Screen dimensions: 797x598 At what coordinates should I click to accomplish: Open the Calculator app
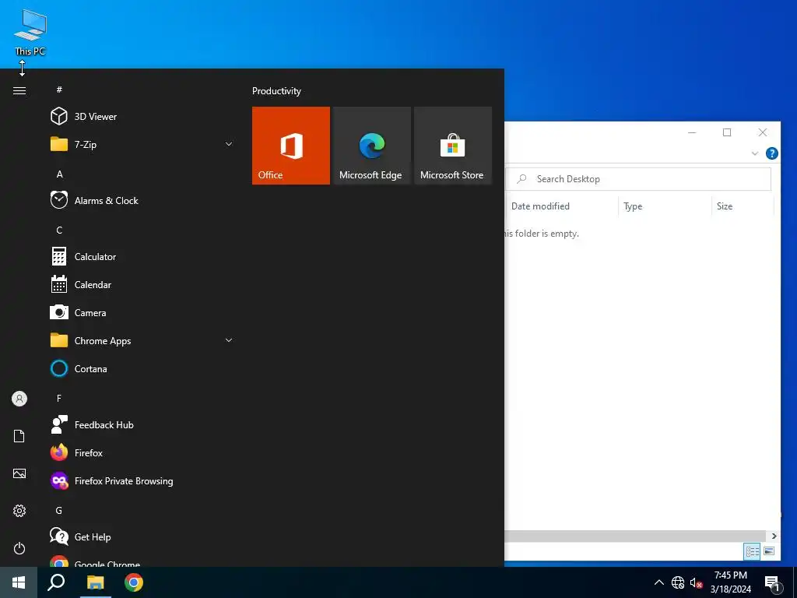coord(142,257)
